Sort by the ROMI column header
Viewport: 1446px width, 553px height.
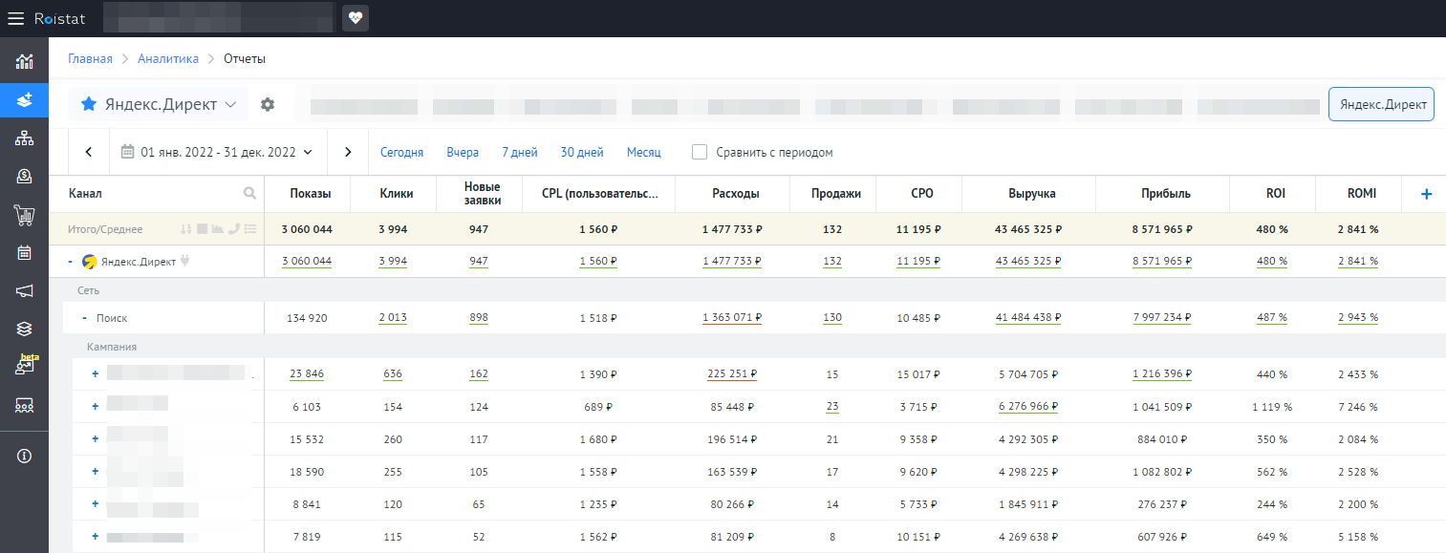[x=1362, y=193]
